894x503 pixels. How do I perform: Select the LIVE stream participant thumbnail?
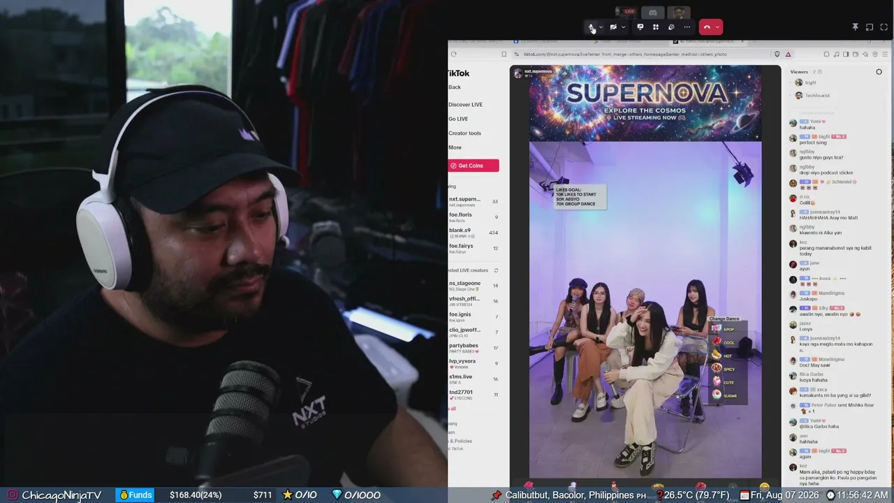coord(626,12)
